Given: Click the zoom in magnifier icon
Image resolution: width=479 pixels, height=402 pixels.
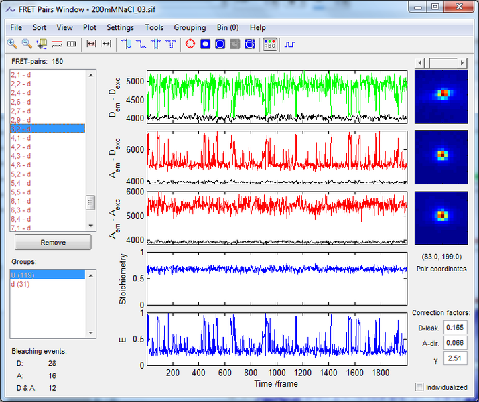Looking at the screenshot, I should [12, 44].
